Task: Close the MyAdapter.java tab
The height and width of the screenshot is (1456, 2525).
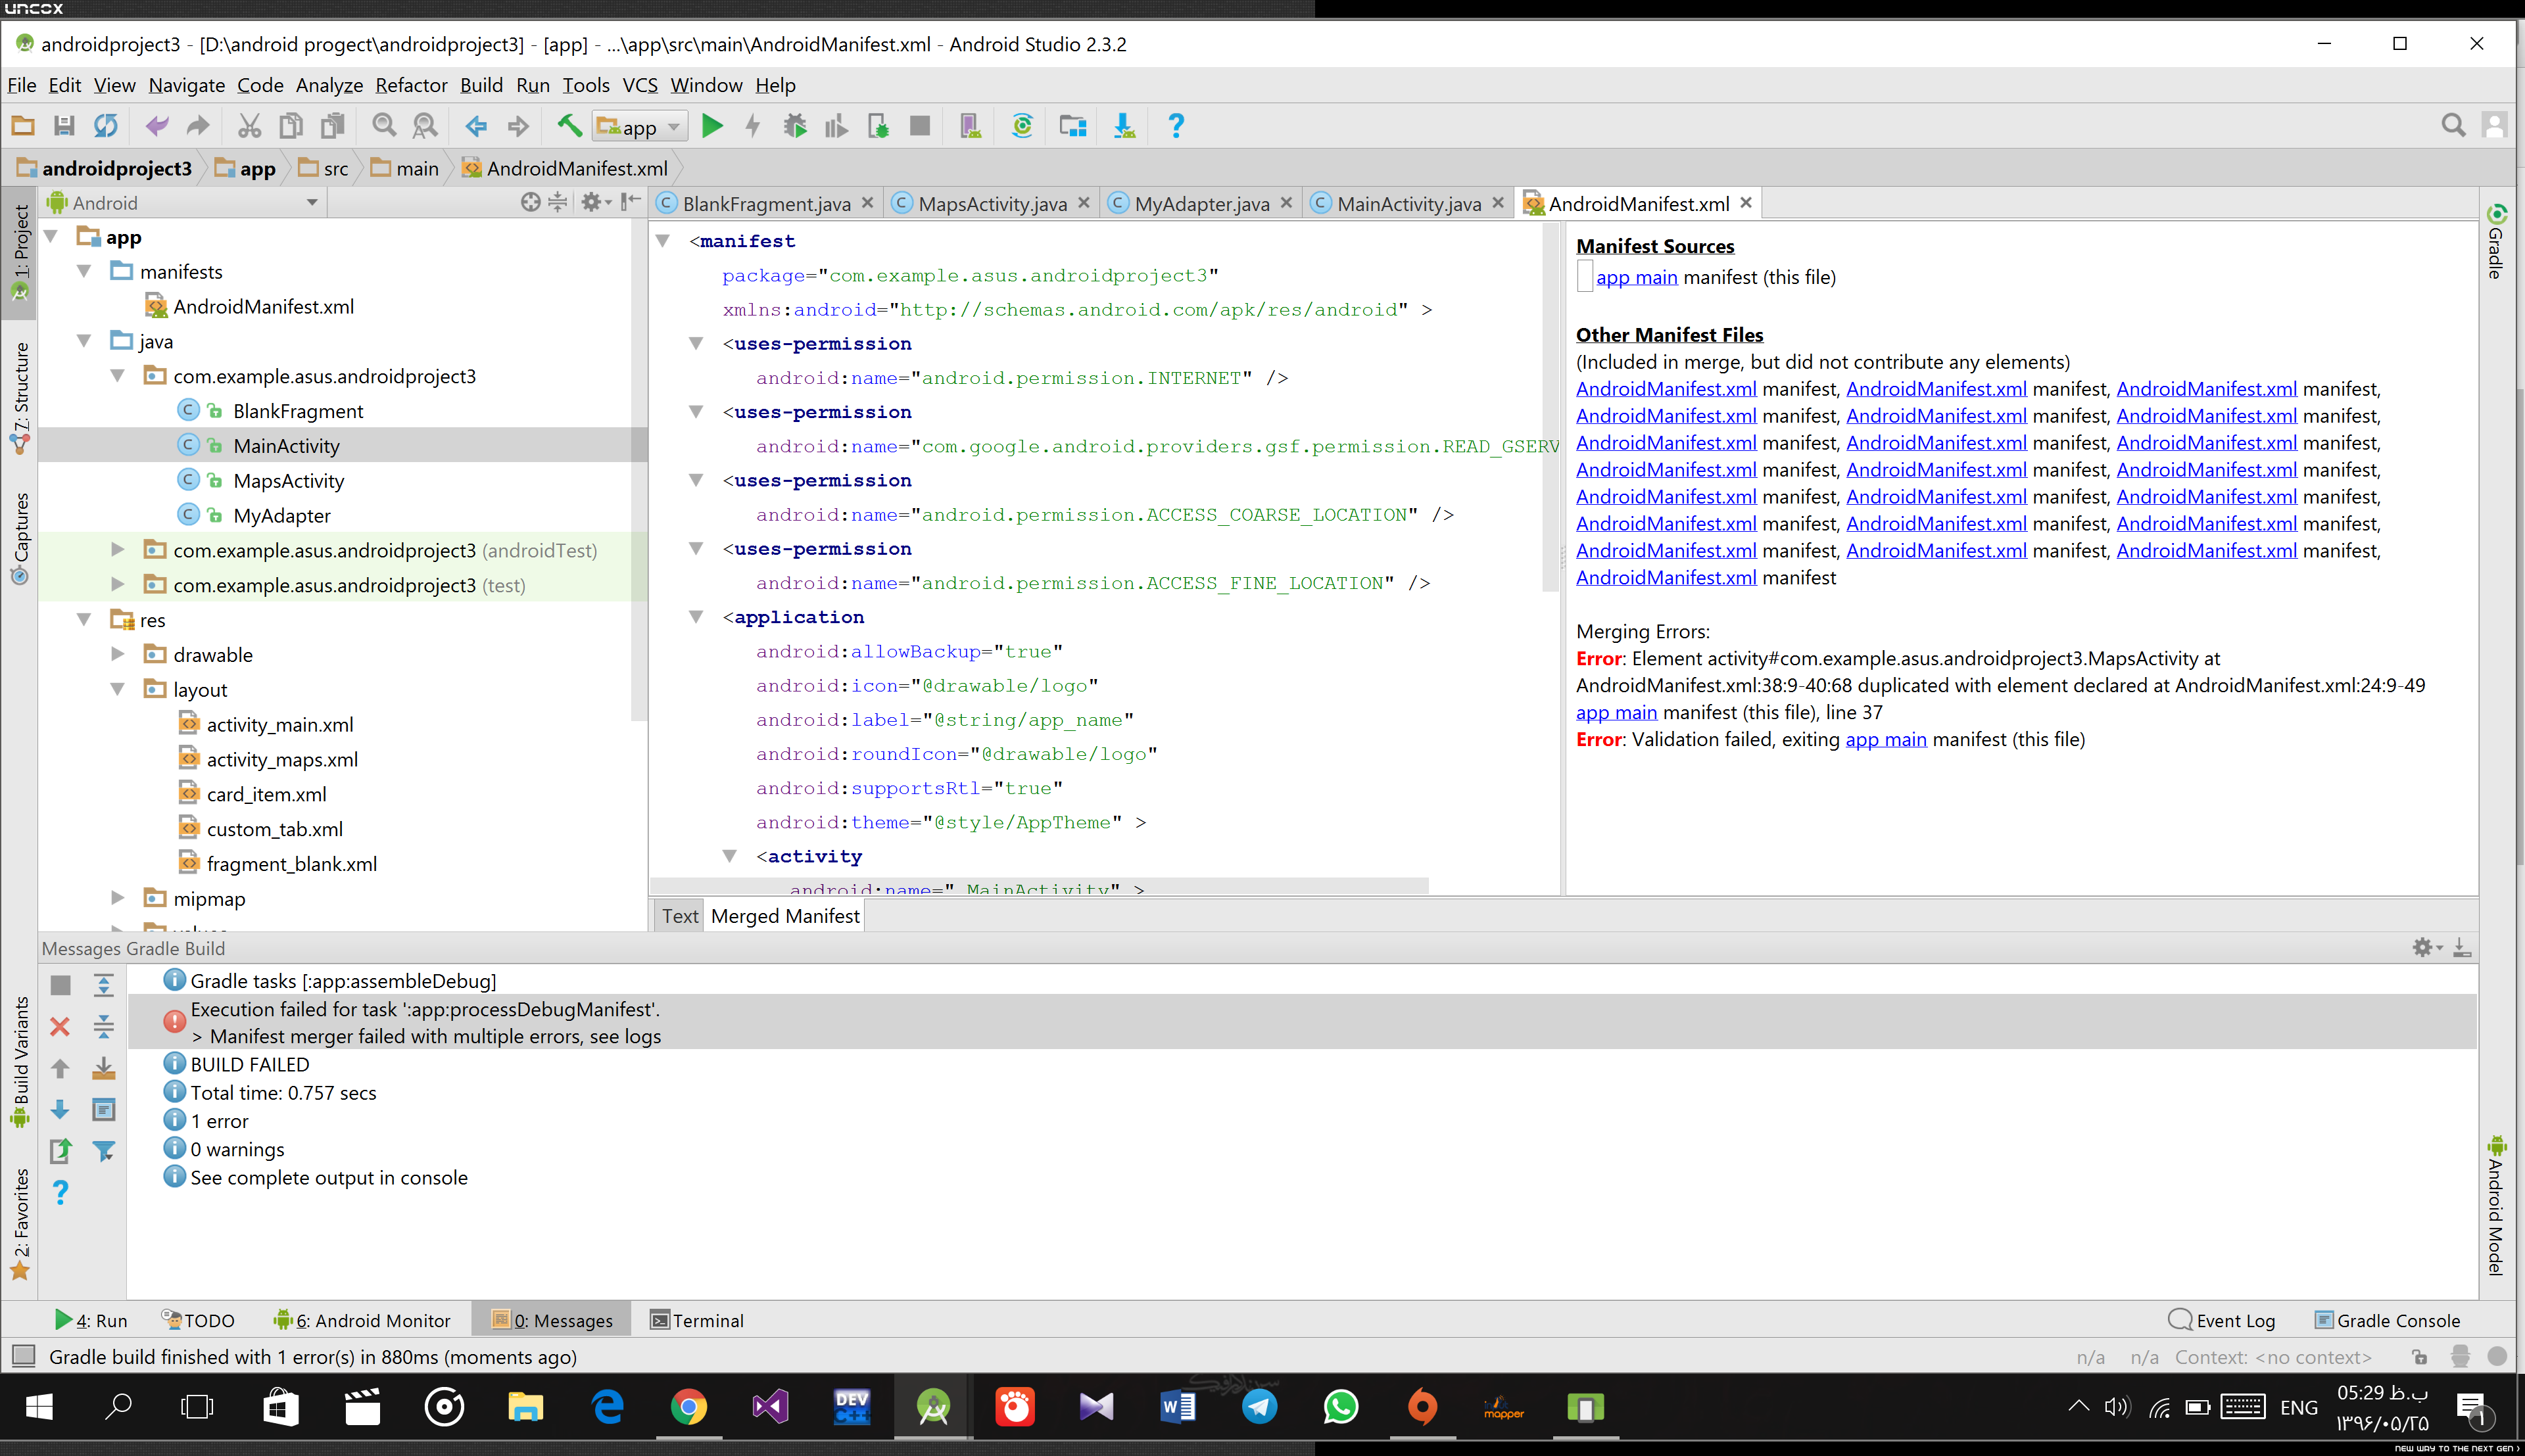Action: pyautogui.click(x=1286, y=203)
